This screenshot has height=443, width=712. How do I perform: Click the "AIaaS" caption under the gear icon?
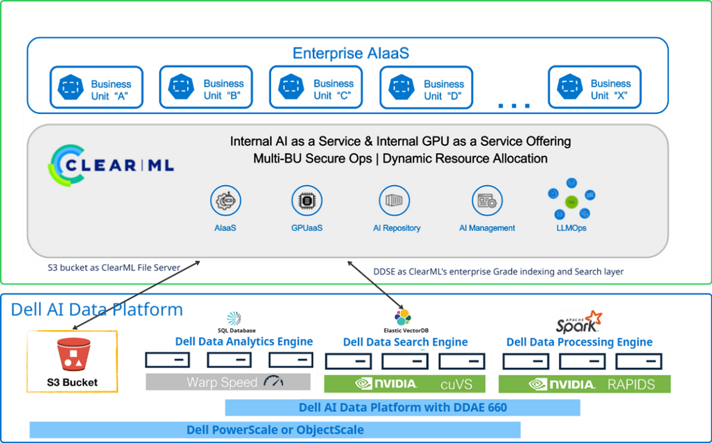click(225, 228)
